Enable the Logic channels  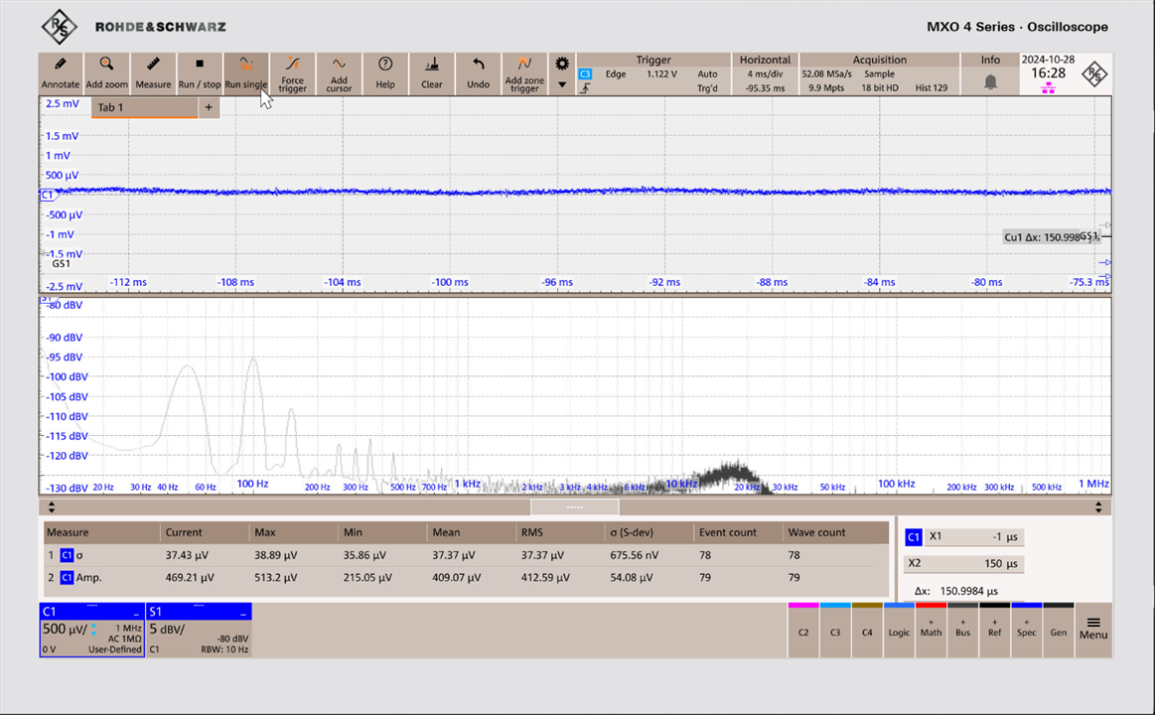(899, 631)
